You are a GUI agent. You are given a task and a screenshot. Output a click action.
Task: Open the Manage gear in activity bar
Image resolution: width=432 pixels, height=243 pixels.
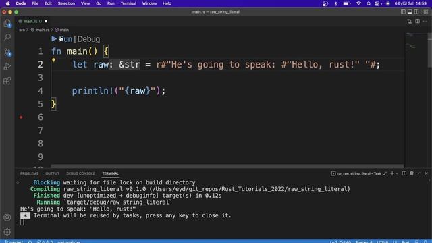(x=7, y=232)
